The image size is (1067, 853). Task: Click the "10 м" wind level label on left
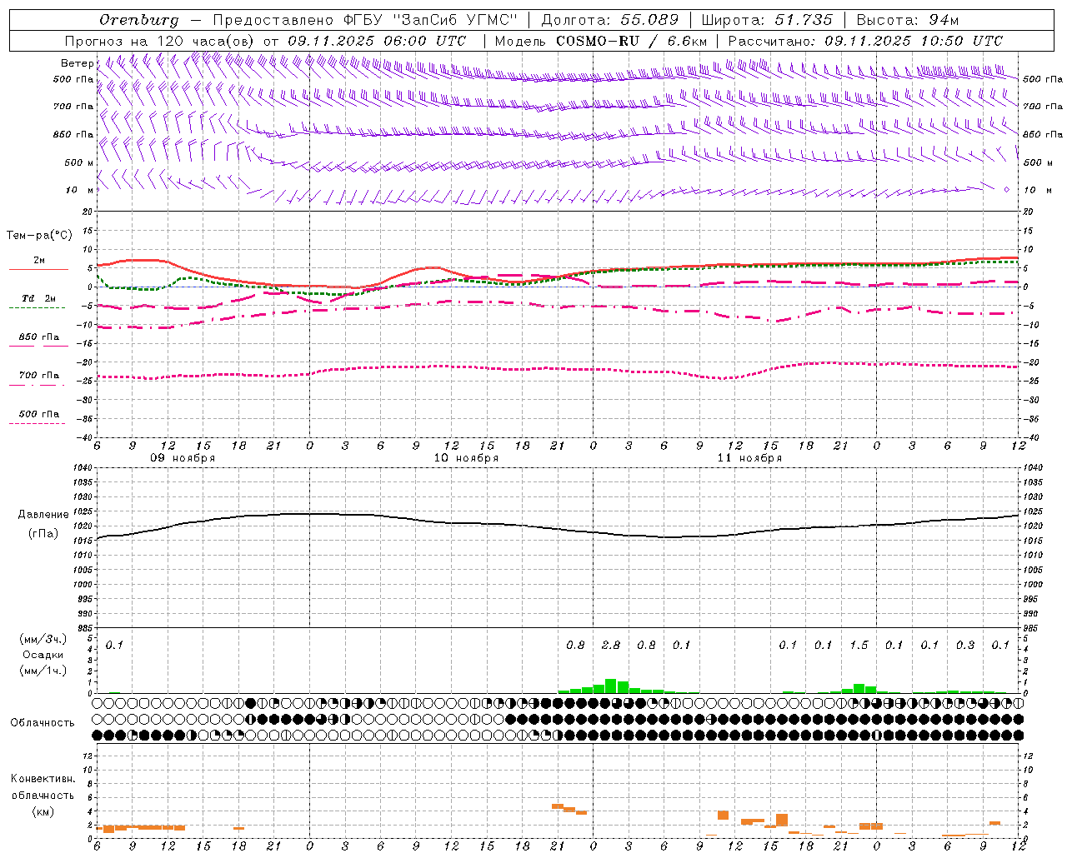[x=79, y=190]
